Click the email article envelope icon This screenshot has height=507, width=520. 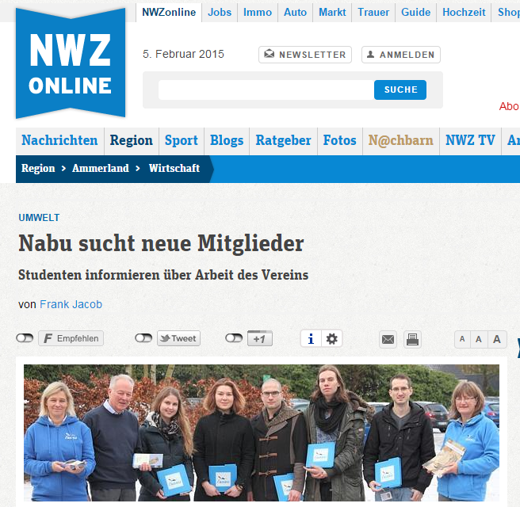pyautogui.click(x=388, y=339)
